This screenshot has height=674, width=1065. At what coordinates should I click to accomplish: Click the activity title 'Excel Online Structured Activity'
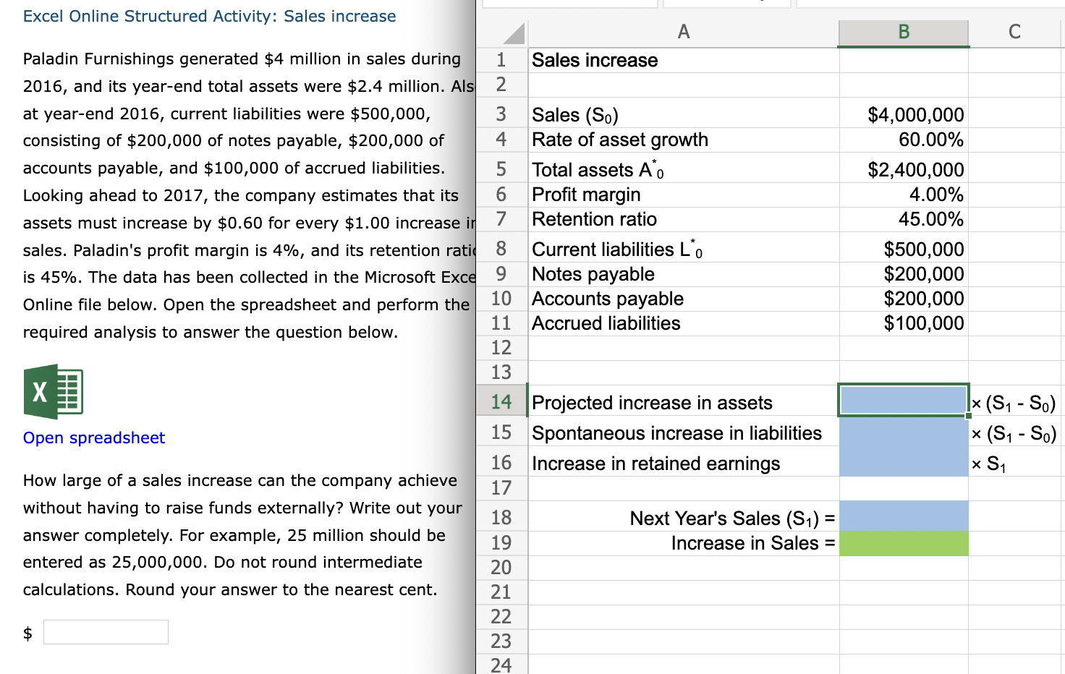(209, 16)
